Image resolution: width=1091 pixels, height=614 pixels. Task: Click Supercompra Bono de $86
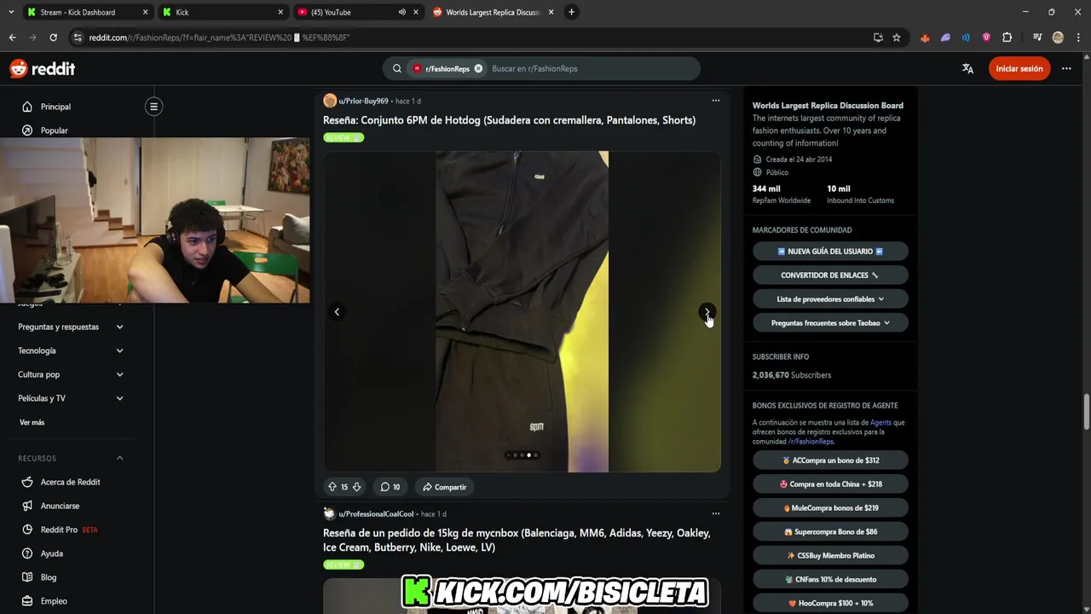tap(830, 532)
